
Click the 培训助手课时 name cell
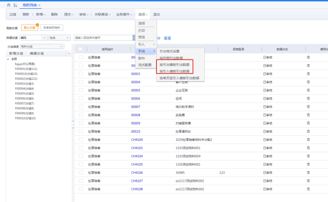[x=185, y=107]
